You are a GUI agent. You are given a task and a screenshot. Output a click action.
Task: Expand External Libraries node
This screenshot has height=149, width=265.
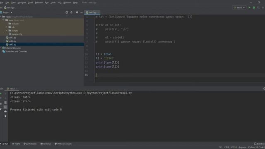(x=1, y=48)
